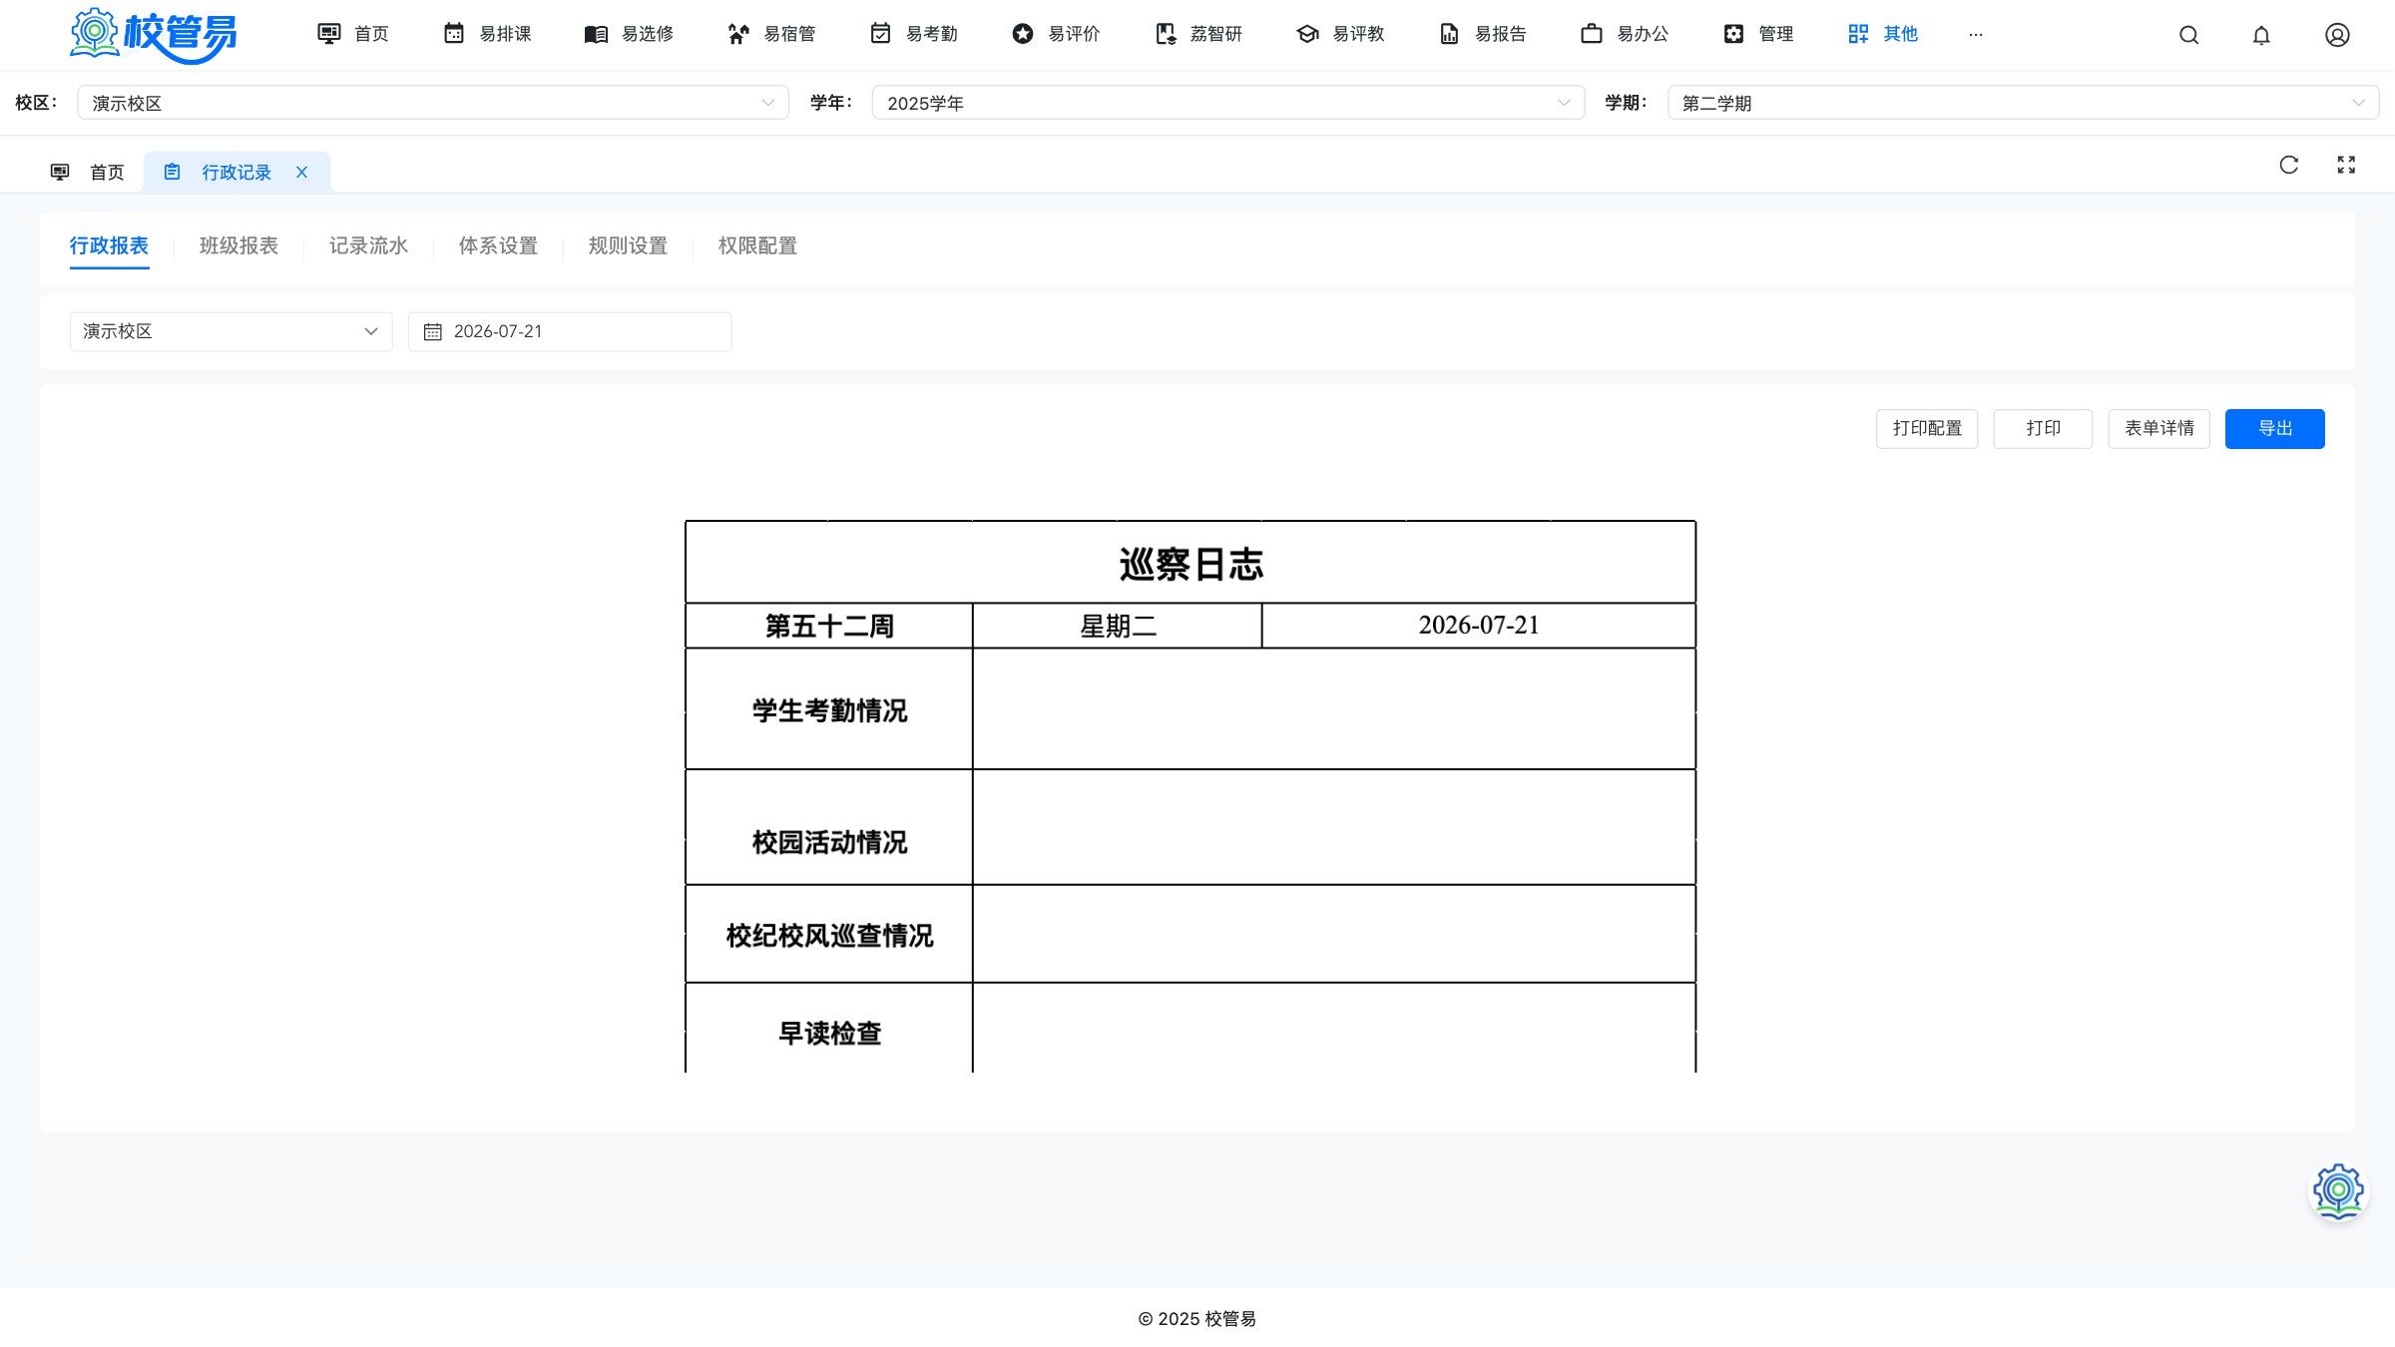
Task: Open 易排课 menu label
Action: pyautogui.click(x=505, y=34)
